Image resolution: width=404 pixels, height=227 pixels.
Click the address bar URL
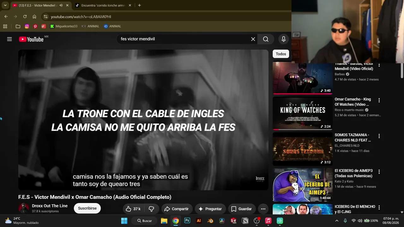click(x=81, y=17)
